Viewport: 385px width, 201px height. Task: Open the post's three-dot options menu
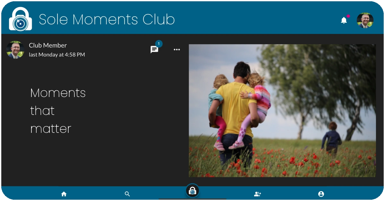click(x=177, y=50)
